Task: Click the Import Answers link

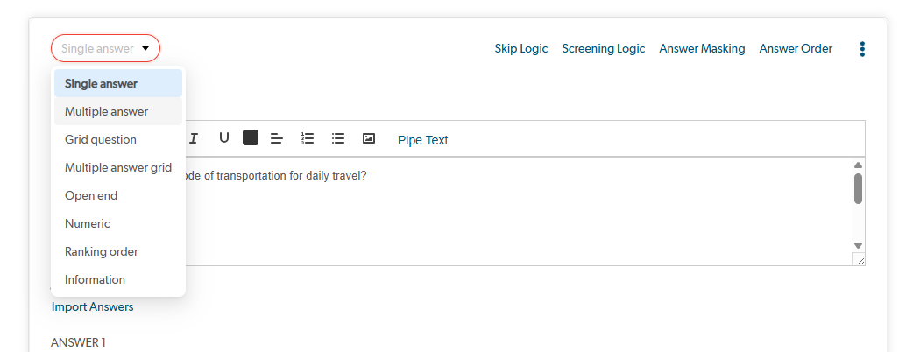Action: [x=93, y=306]
